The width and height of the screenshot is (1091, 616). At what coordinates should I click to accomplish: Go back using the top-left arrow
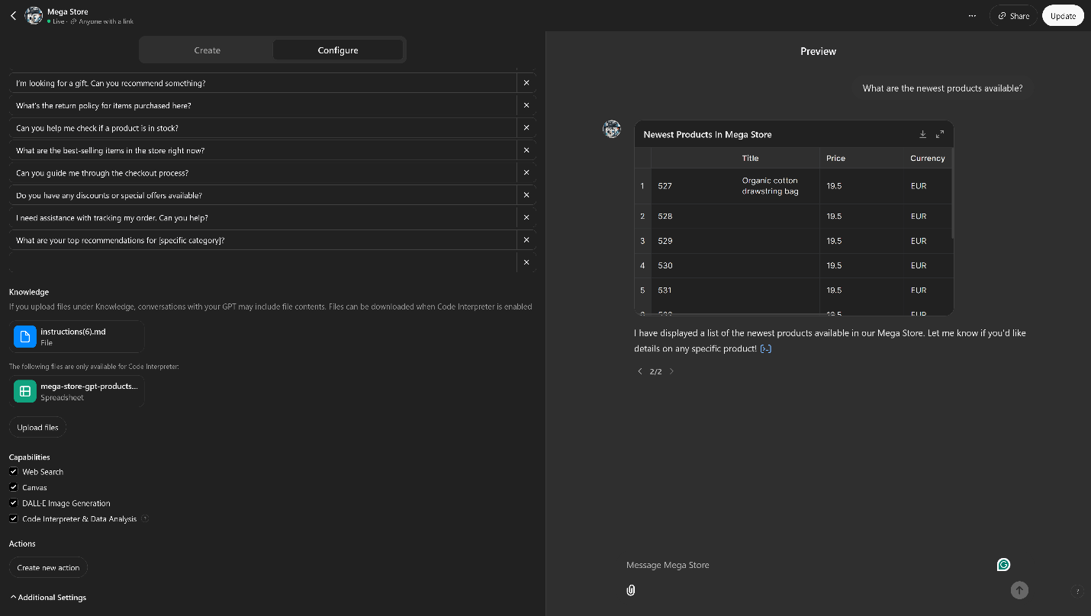tap(13, 15)
